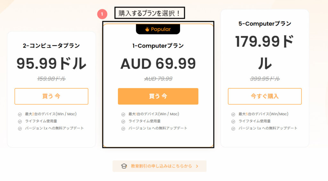
Task: Click check icon beside ライフタイム使用量 in 2-computer plan
Action: coord(20,121)
